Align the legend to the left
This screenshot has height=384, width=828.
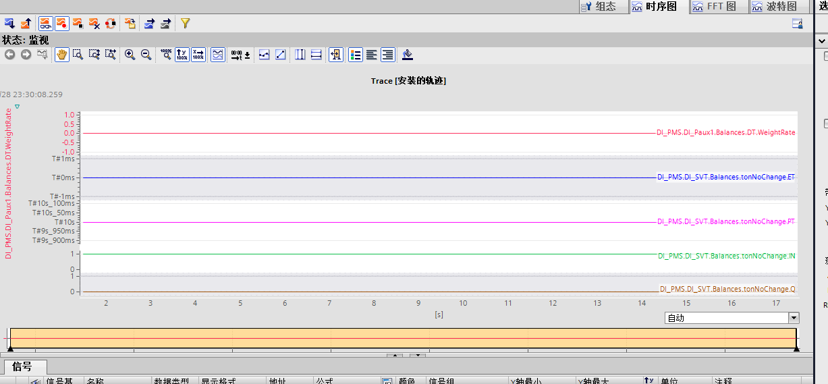coord(371,55)
